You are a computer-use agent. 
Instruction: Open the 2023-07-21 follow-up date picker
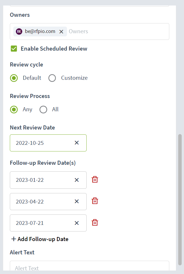42,223
